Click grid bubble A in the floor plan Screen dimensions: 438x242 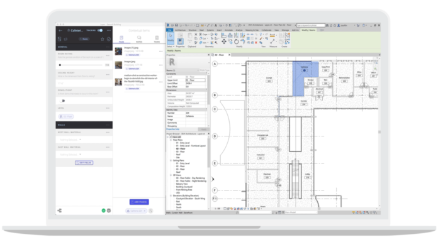click(x=215, y=64)
